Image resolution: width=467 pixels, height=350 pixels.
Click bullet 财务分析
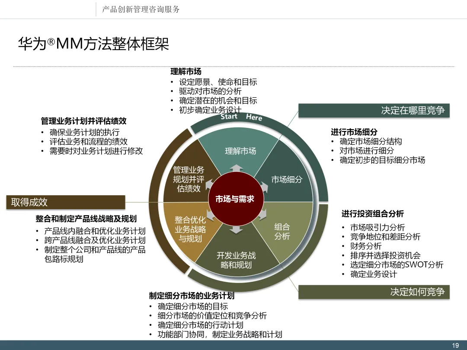click(x=366, y=246)
